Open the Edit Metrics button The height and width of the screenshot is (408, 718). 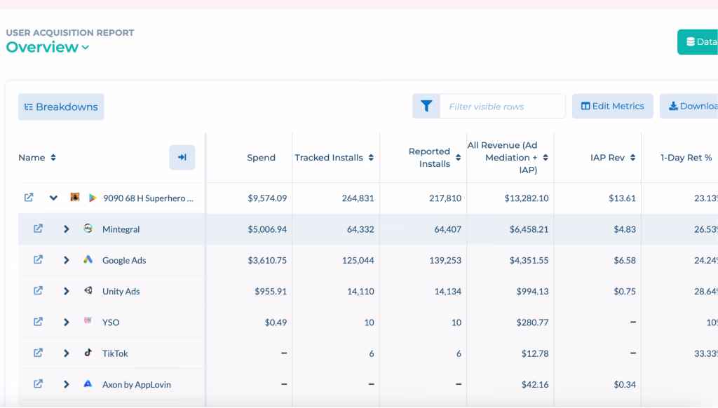612,107
